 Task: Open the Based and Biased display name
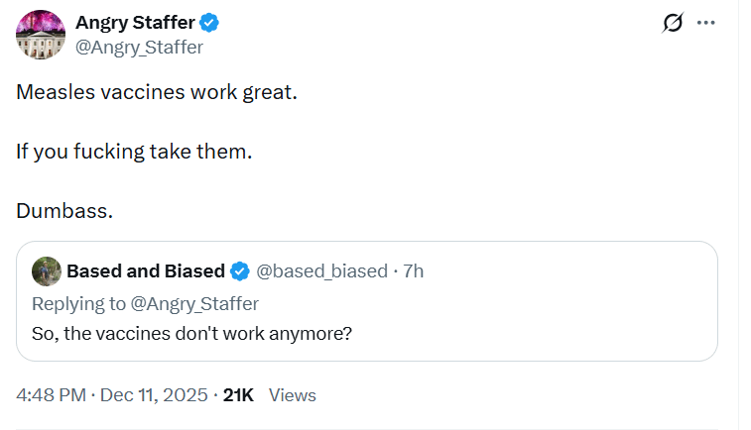(146, 270)
